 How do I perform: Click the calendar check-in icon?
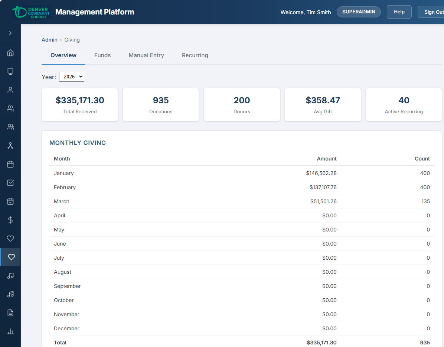[x=10, y=201]
